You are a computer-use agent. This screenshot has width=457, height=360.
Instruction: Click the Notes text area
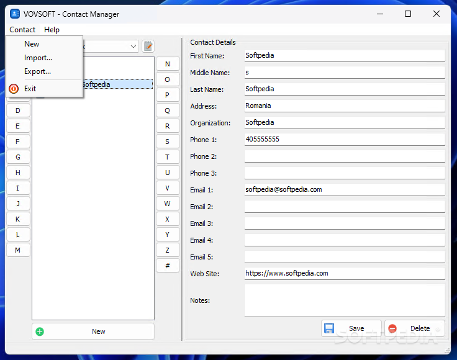345,300
